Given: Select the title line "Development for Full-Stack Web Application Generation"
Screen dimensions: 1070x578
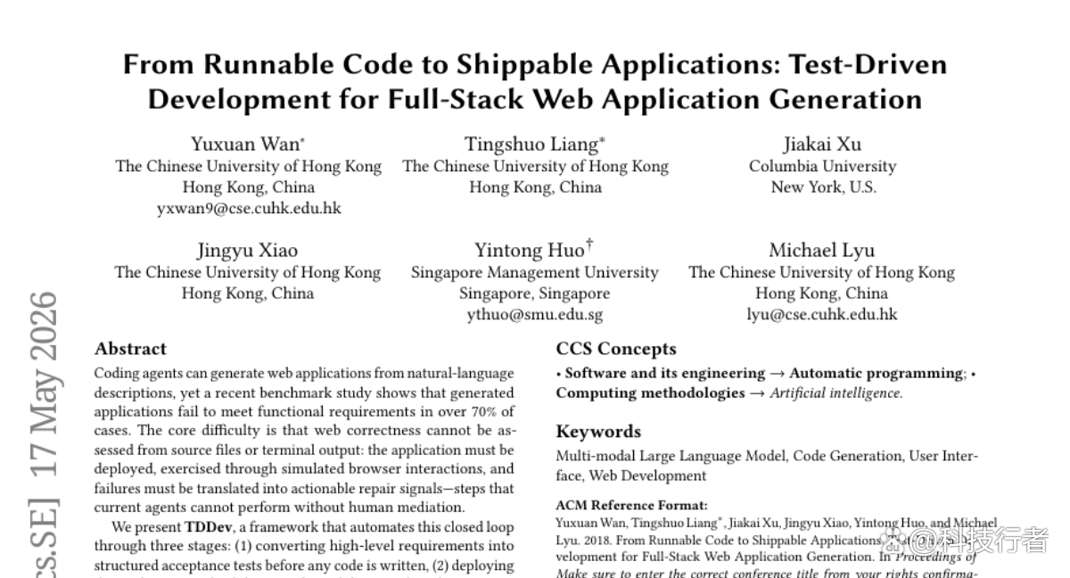Looking at the screenshot, I should [535, 98].
